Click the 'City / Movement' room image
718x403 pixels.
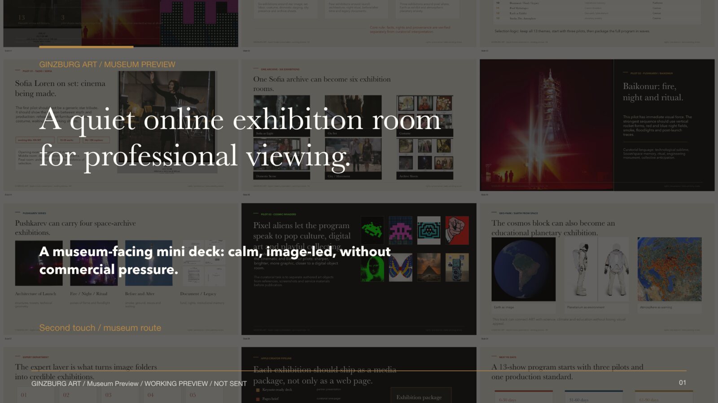(353, 155)
